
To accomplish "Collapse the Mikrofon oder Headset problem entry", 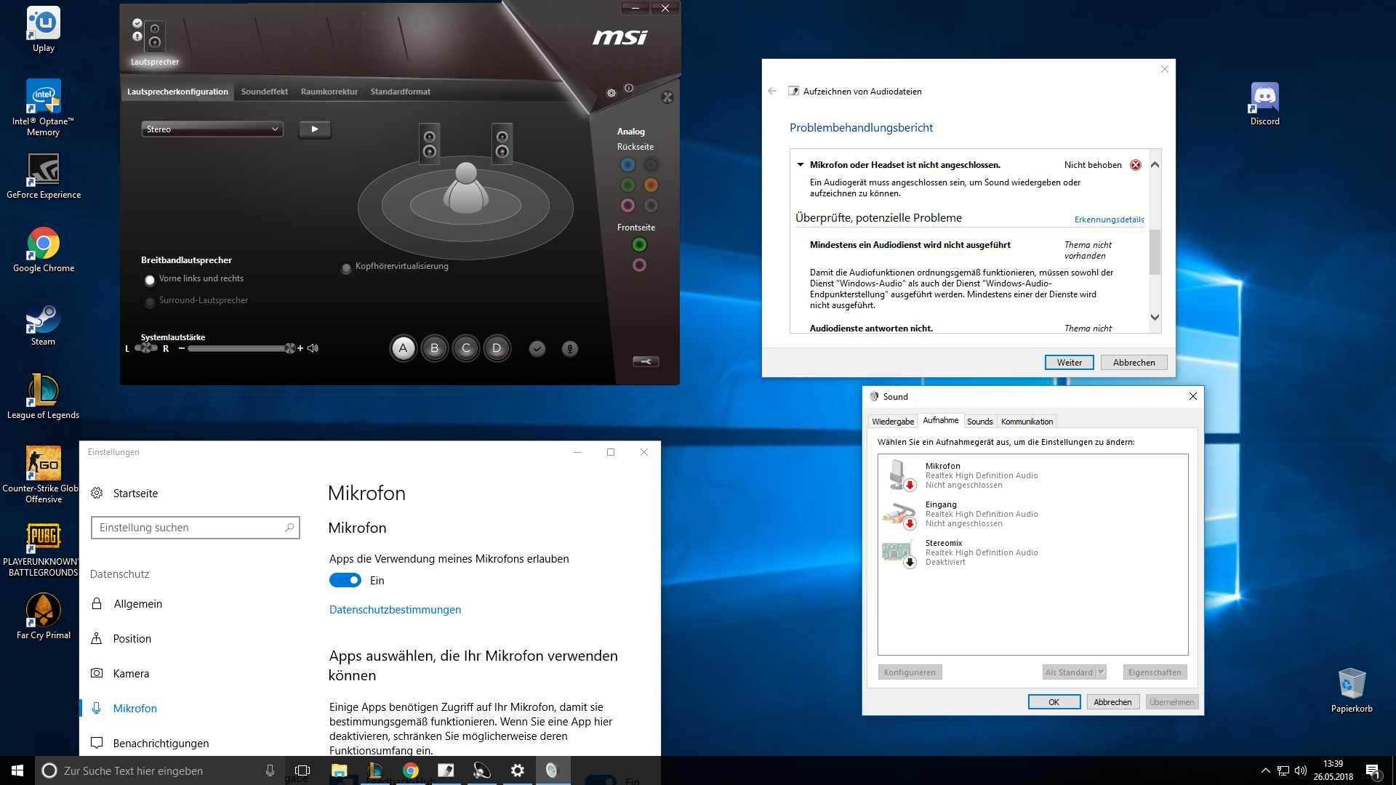I will 801,165.
